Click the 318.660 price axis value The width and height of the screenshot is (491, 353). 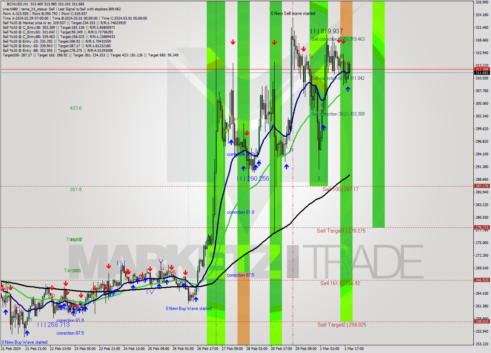click(482, 40)
